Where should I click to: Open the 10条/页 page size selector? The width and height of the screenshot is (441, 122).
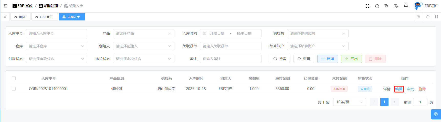coord(349,102)
